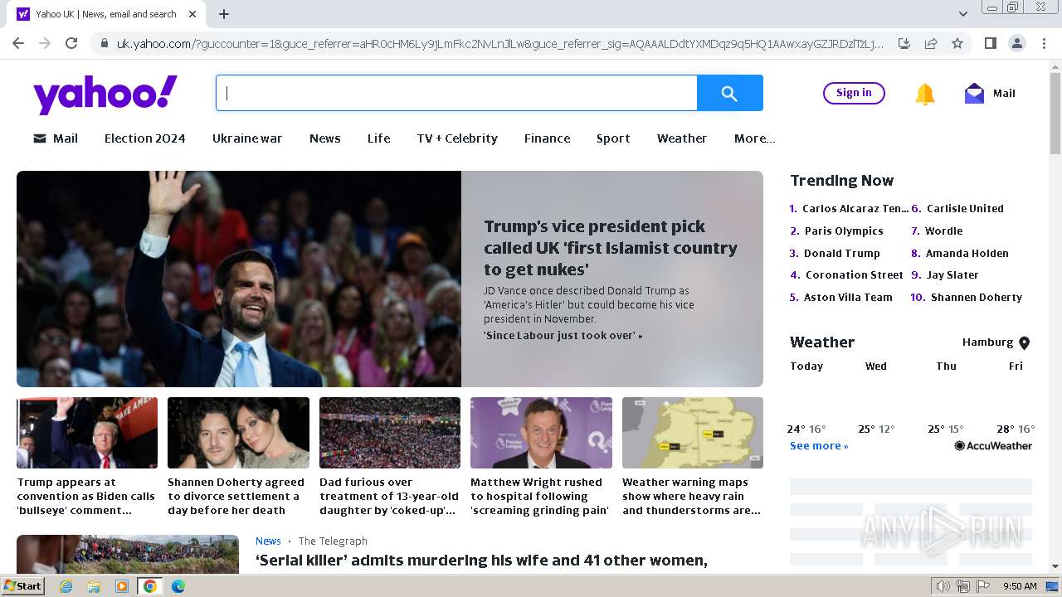Go back with browser back arrow

tap(18, 43)
